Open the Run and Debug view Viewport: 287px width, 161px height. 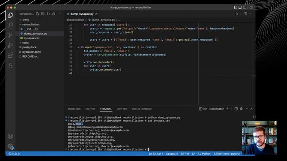(10, 45)
